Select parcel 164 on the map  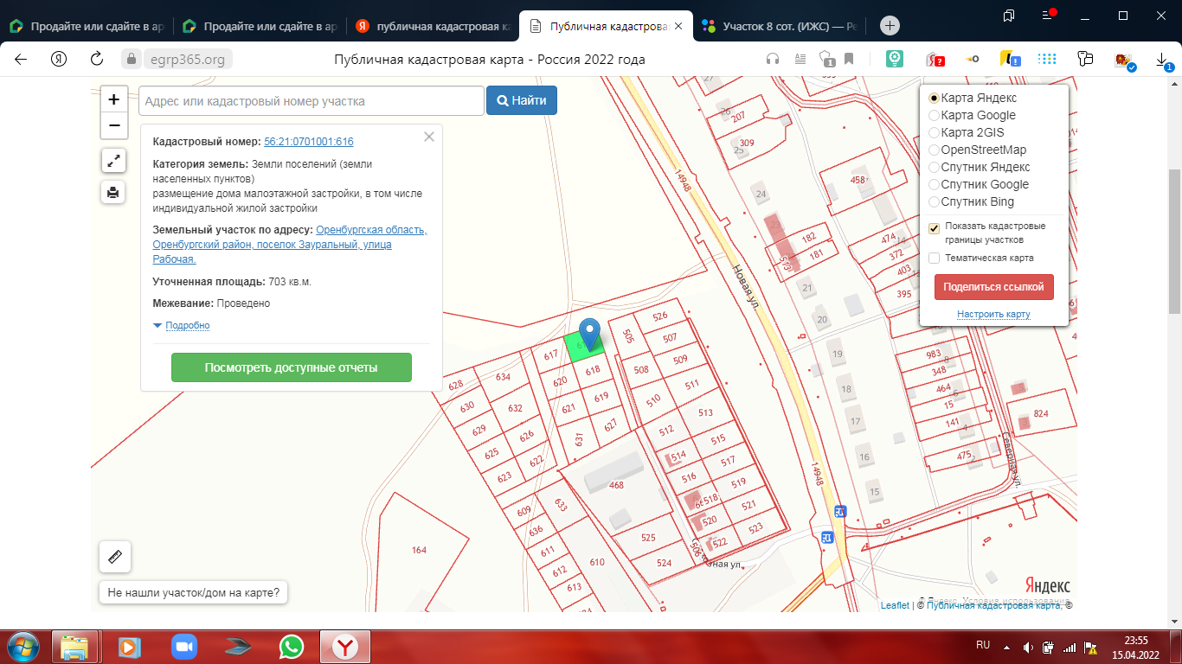[420, 550]
